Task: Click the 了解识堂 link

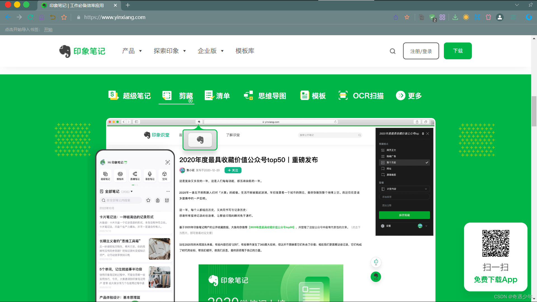Action: pyautogui.click(x=233, y=135)
